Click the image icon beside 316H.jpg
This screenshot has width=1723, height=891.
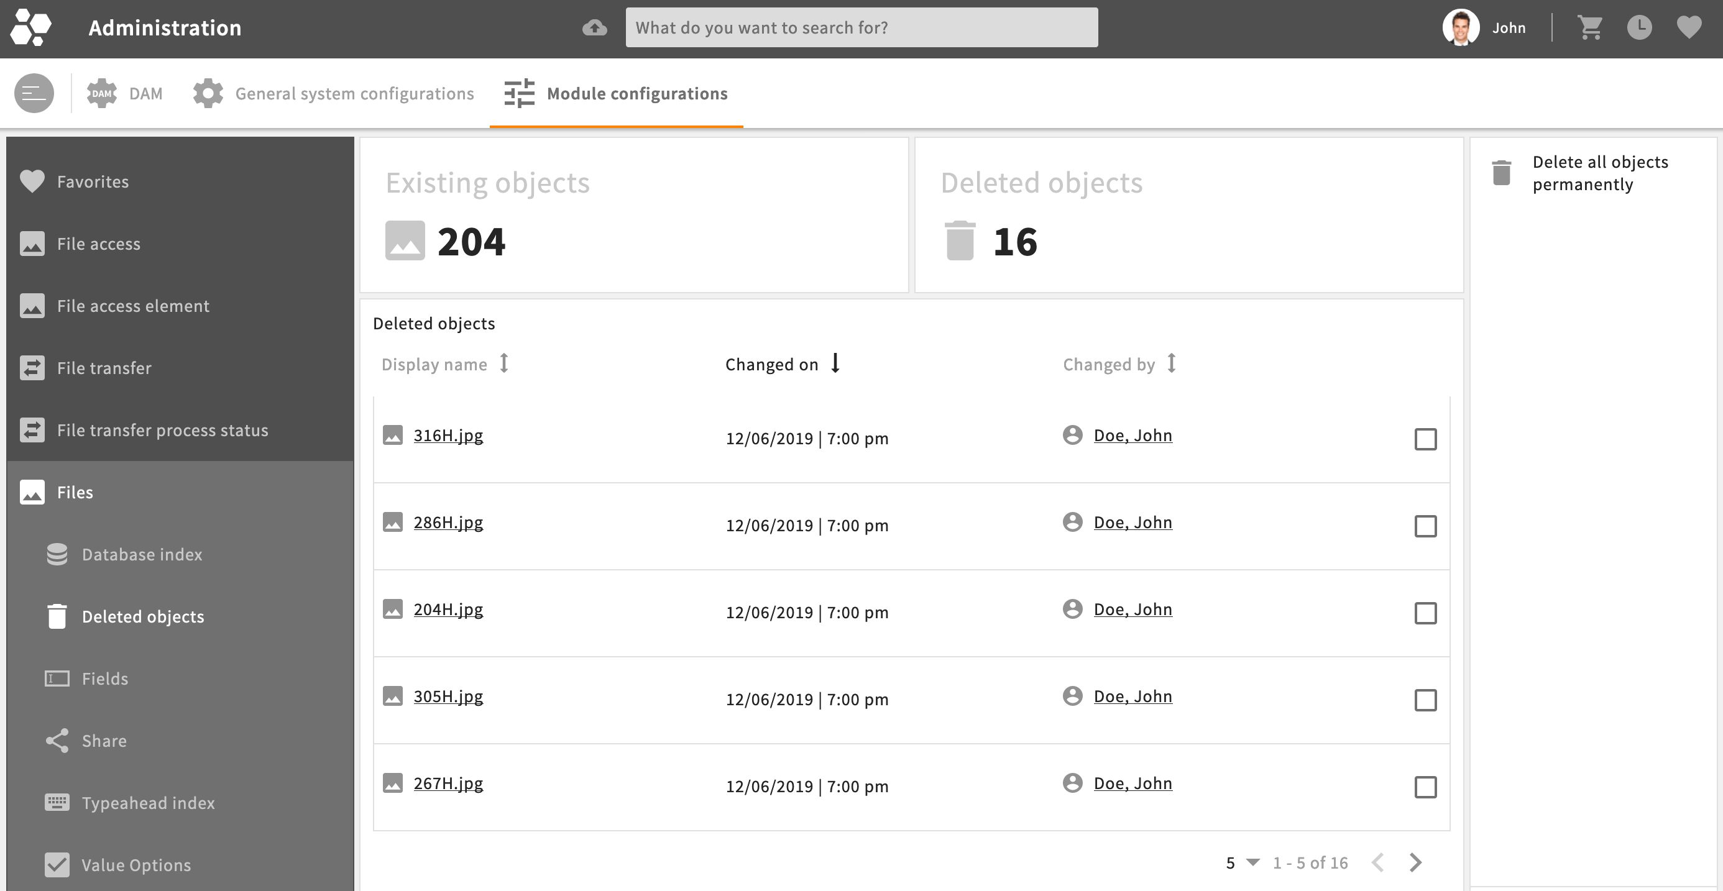[393, 435]
